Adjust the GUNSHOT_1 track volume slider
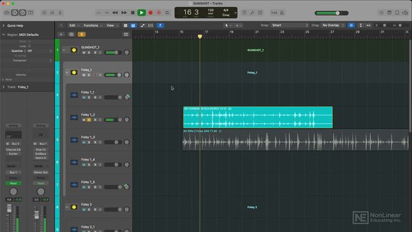 (113, 53)
